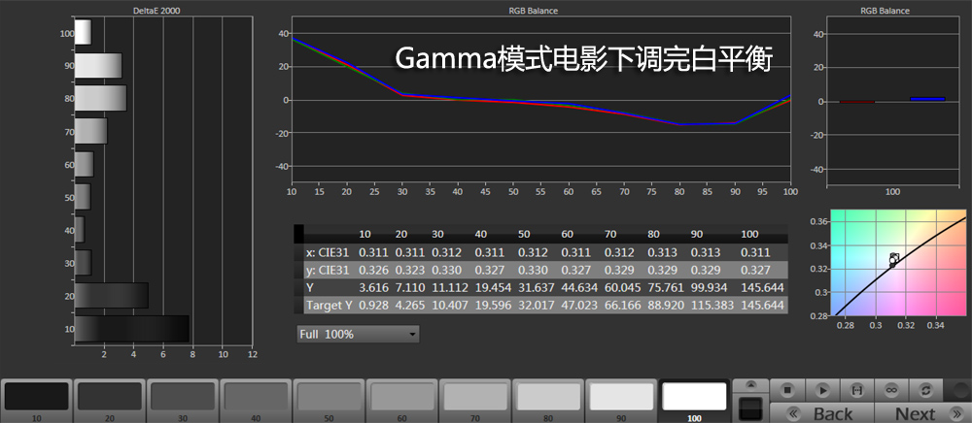Image resolution: width=972 pixels, height=423 pixels.
Task: Click the 'y: CIE31' row label
Action: pos(327,271)
